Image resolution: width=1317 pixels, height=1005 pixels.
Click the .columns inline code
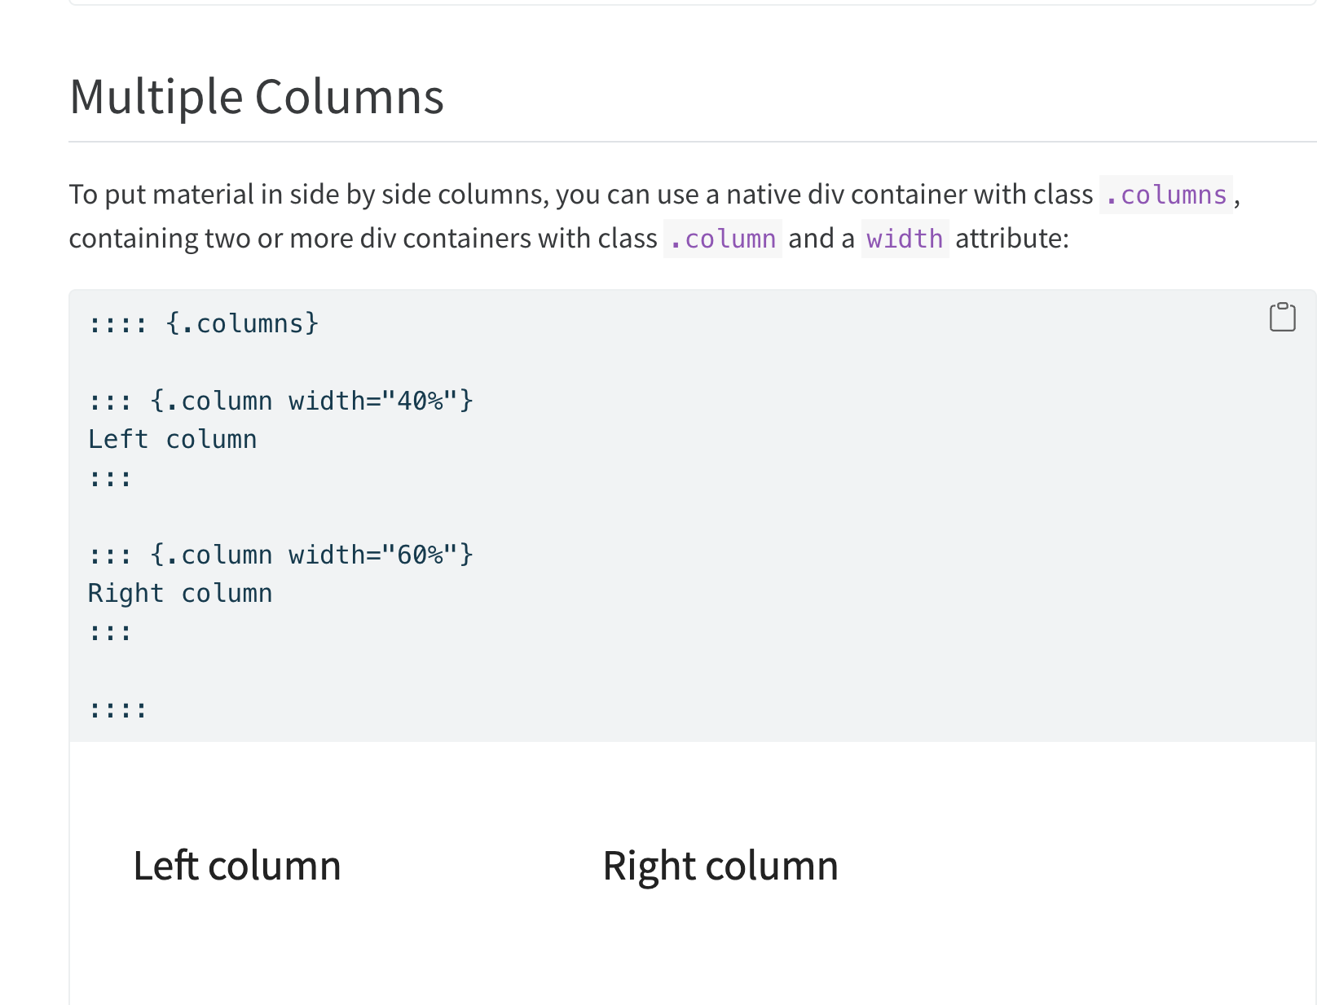[1165, 195]
